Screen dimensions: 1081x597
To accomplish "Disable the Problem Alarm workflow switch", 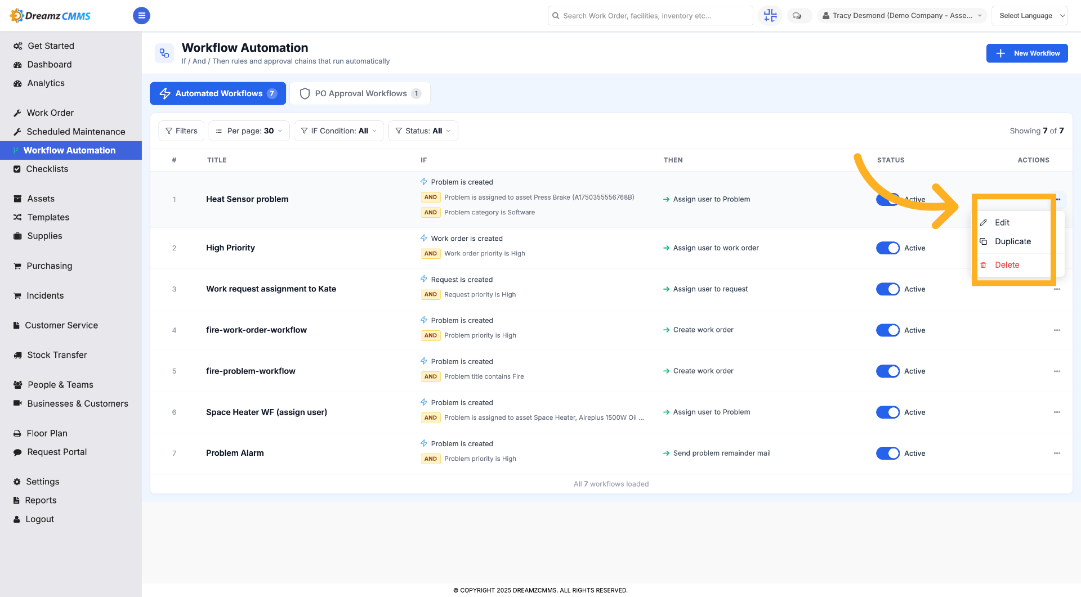I will (887, 454).
